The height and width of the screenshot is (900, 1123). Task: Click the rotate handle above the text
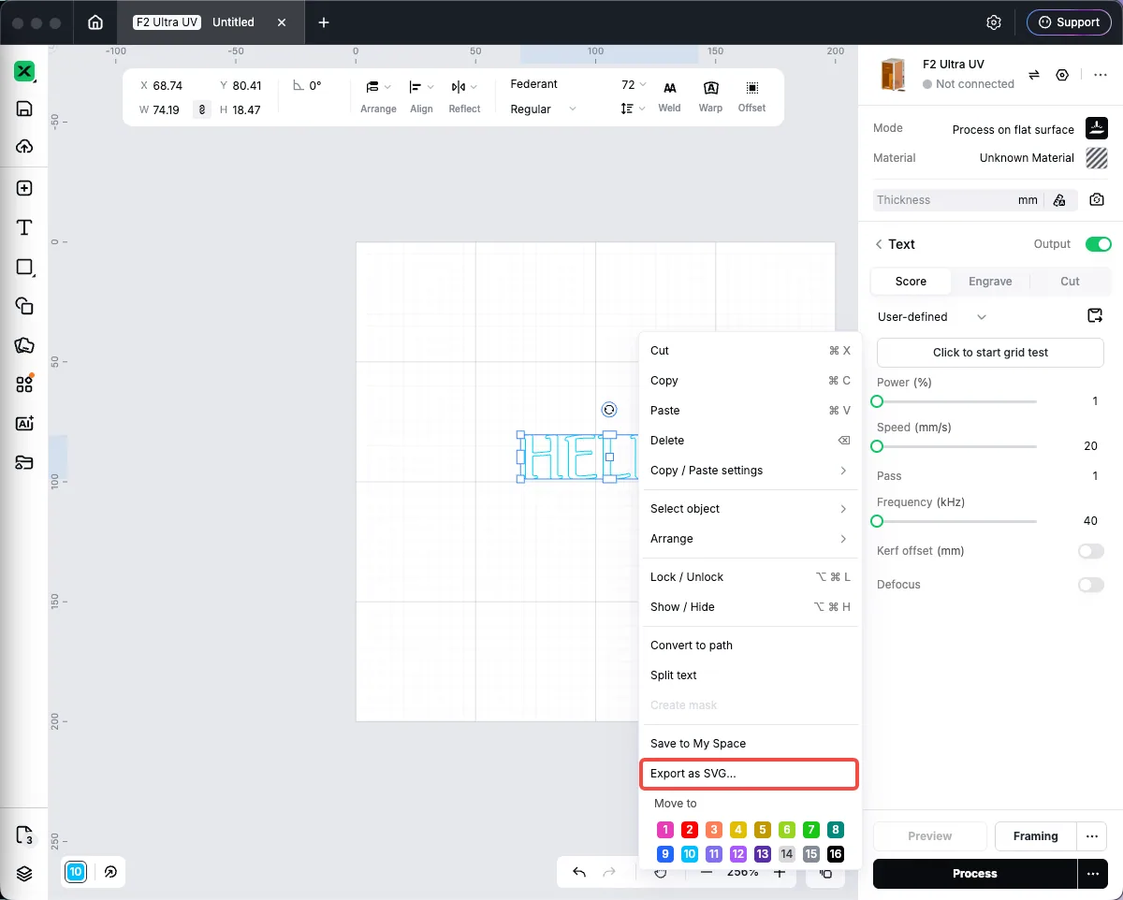609,410
